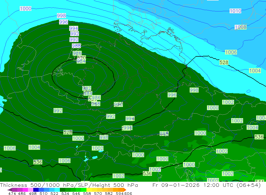
Task: Click the pale pink legend swatch
Action: pyautogui.click(x=31, y=190)
